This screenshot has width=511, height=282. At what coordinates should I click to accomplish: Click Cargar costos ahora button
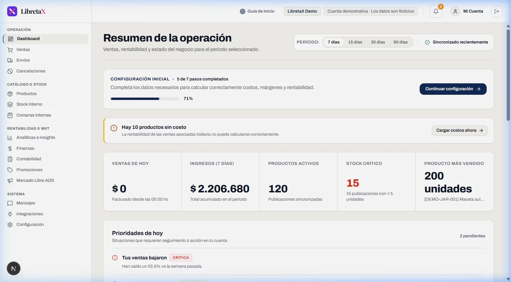click(x=459, y=131)
